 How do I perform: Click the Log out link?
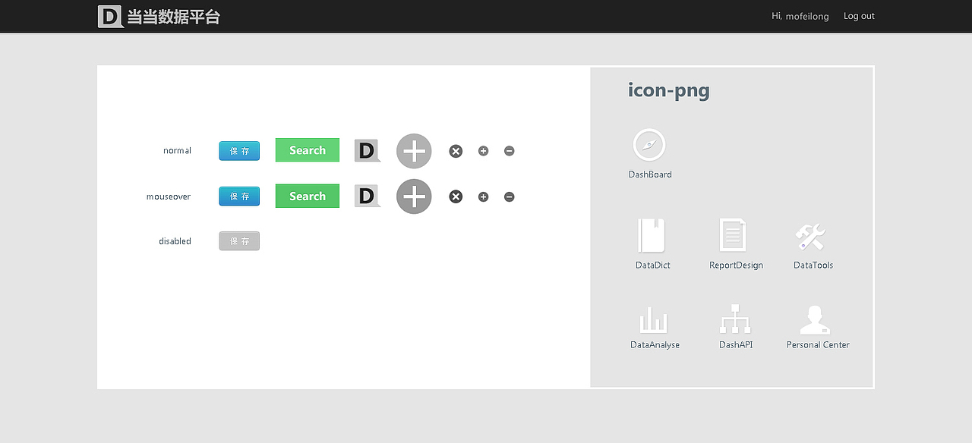point(859,16)
